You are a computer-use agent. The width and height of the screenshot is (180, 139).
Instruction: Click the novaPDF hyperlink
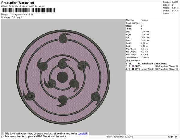82,134
